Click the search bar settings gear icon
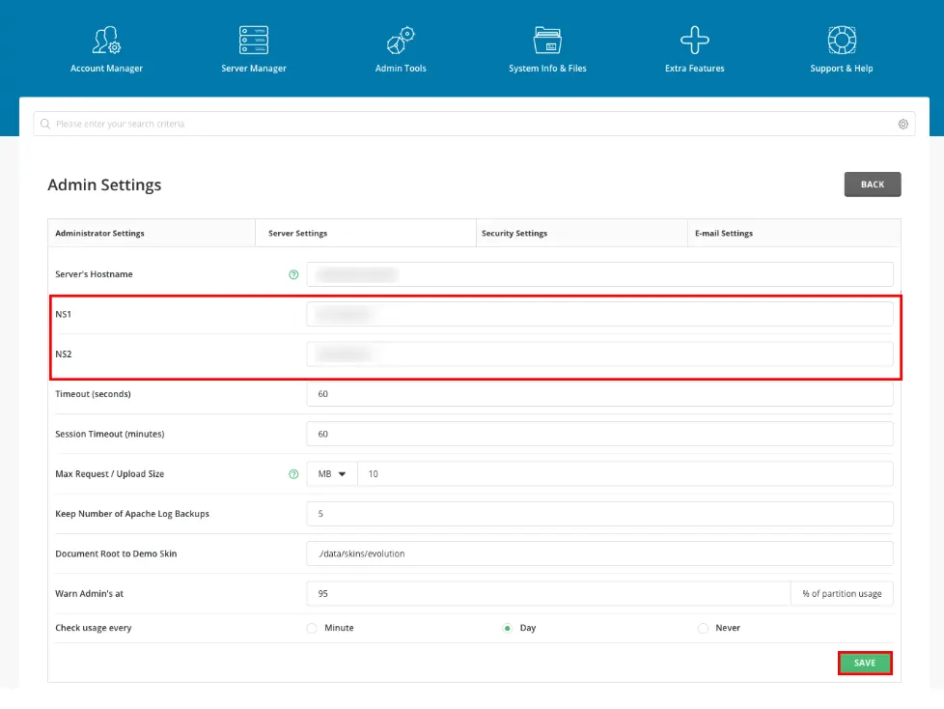944x709 pixels. [x=903, y=125]
